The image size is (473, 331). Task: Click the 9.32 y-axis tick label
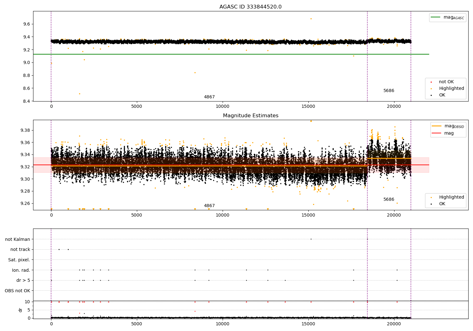point(25,167)
